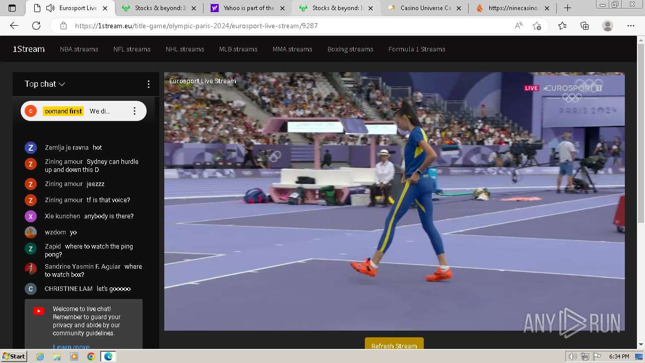Click CHRISTINE LAM's 'let's gooooo' message

(x=113, y=289)
